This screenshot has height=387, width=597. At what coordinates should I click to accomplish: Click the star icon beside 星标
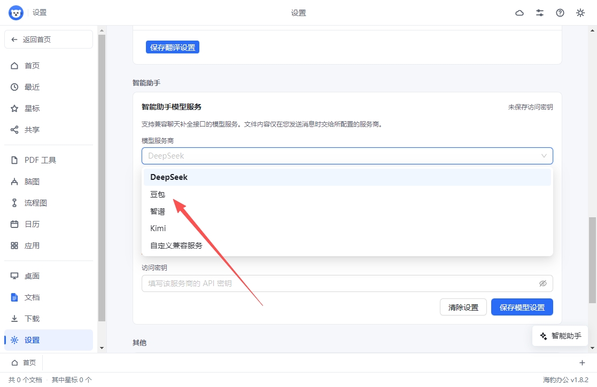(x=14, y=108)
